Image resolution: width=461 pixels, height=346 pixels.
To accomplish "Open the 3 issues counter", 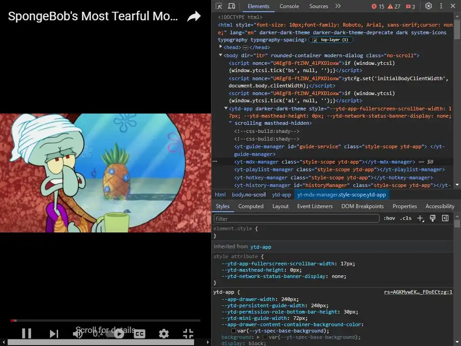I will coord(410,6).
